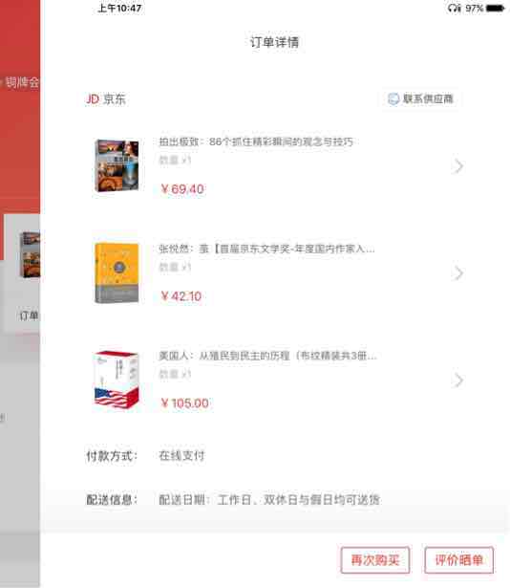The image size is (510, 588).
Task: Click the 再次购买 button
Action: pyautogui.click(x=375, y=560)
